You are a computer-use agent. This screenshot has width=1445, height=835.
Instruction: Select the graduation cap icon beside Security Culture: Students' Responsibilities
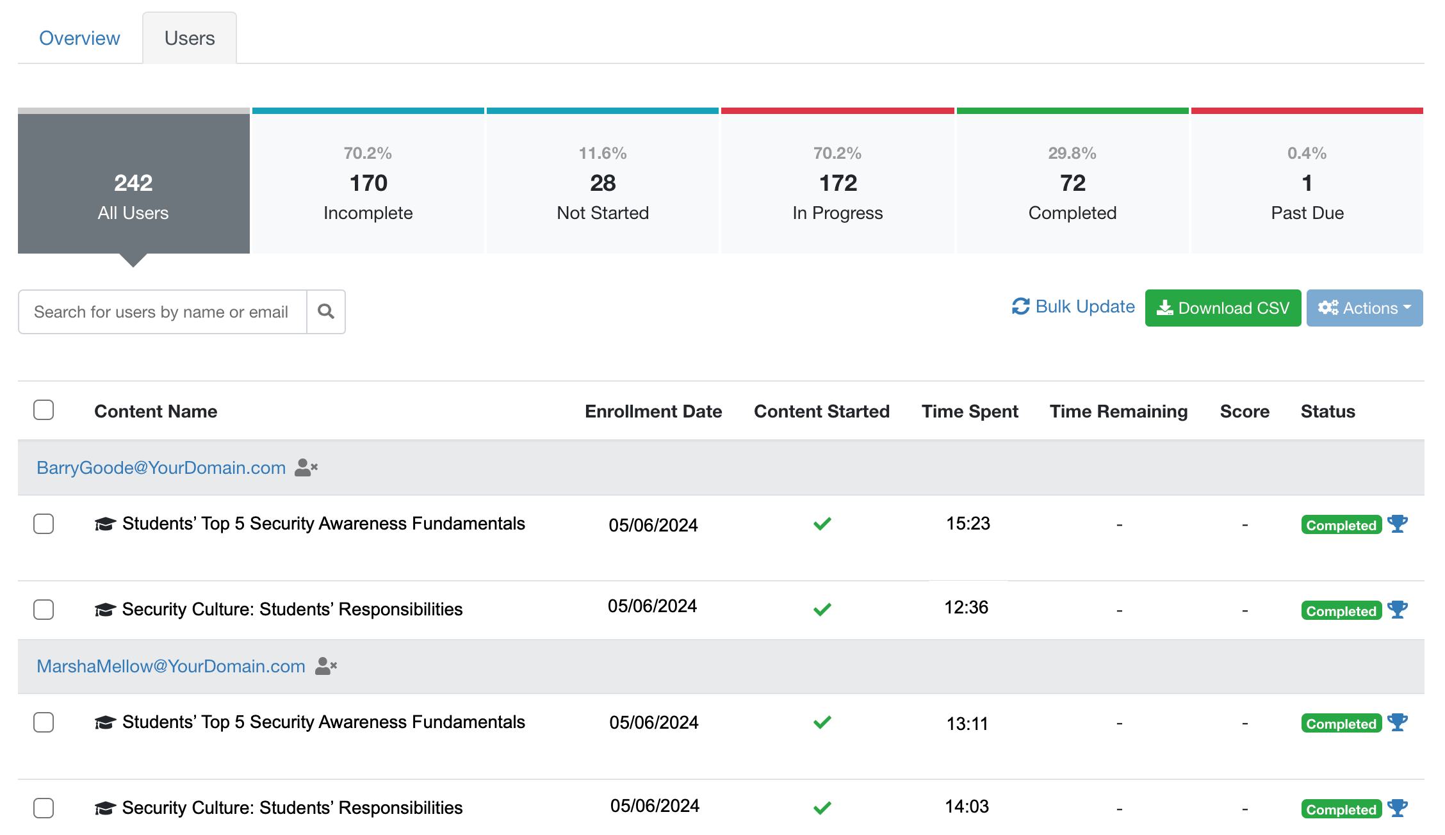point(106,608)
